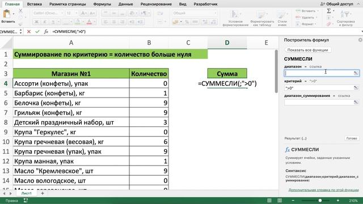Open the Формулы ribbon tab
Screen dimensions: 363x204
pos(102,4)
